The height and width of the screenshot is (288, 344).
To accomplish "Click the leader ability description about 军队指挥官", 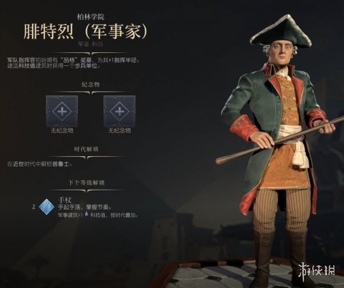I will coord(74,63).
